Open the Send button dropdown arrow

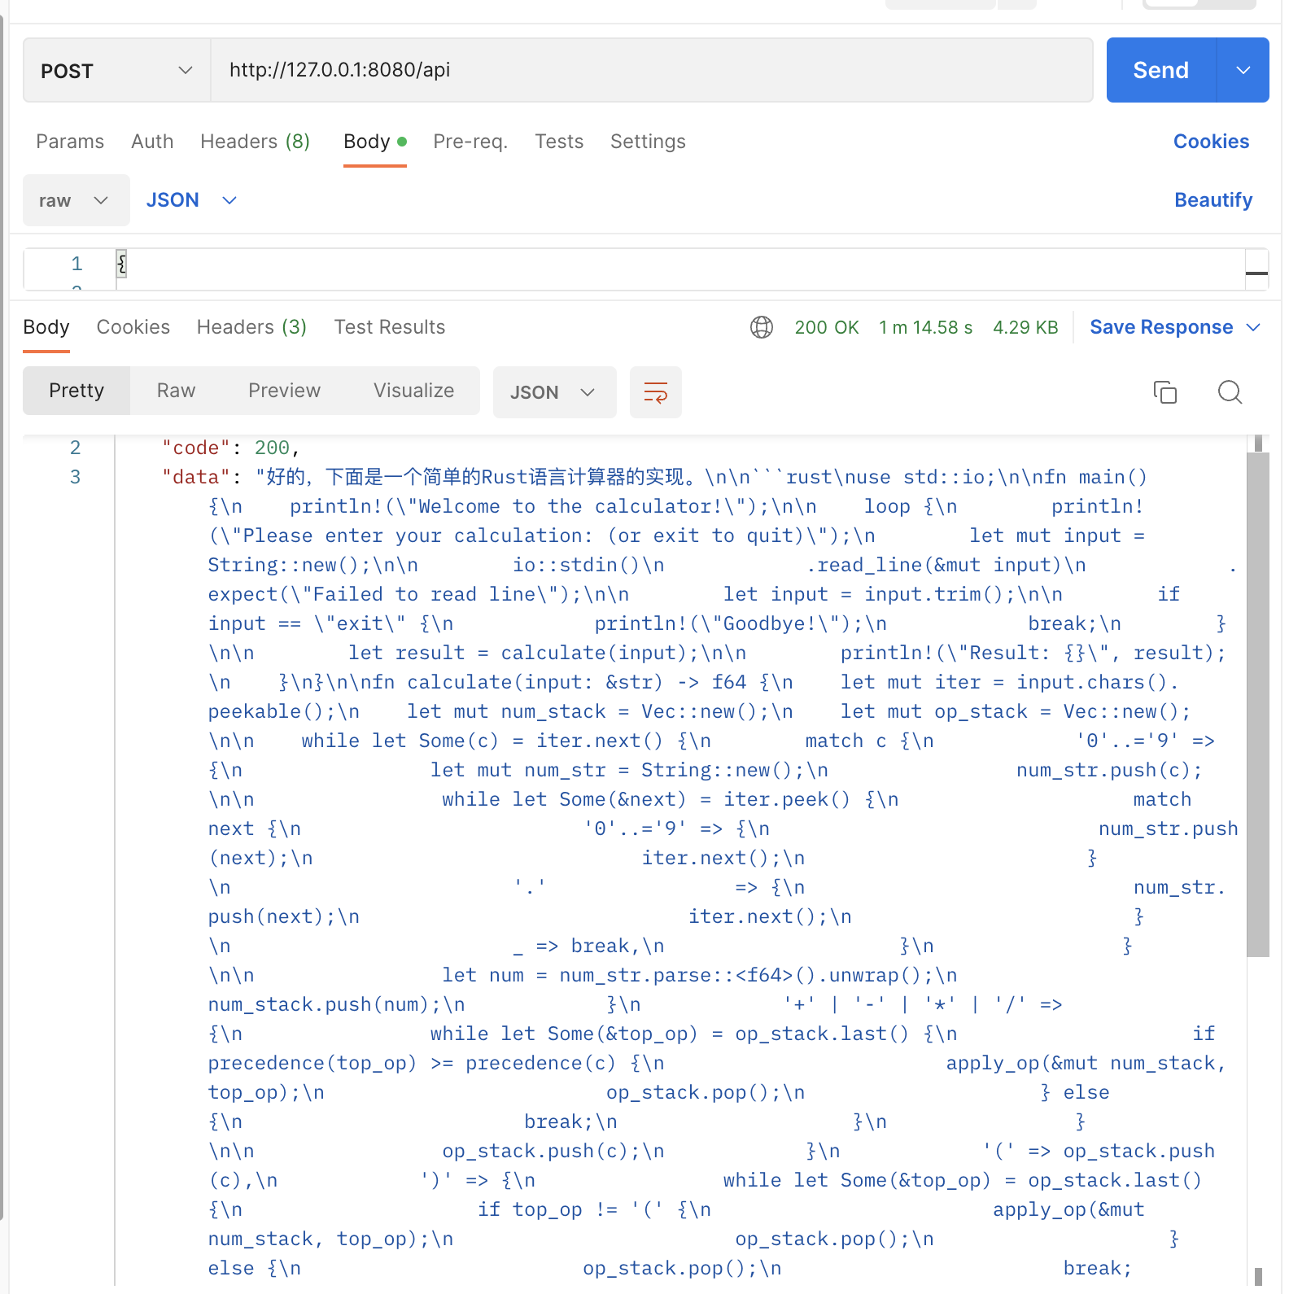(1243, 70)
